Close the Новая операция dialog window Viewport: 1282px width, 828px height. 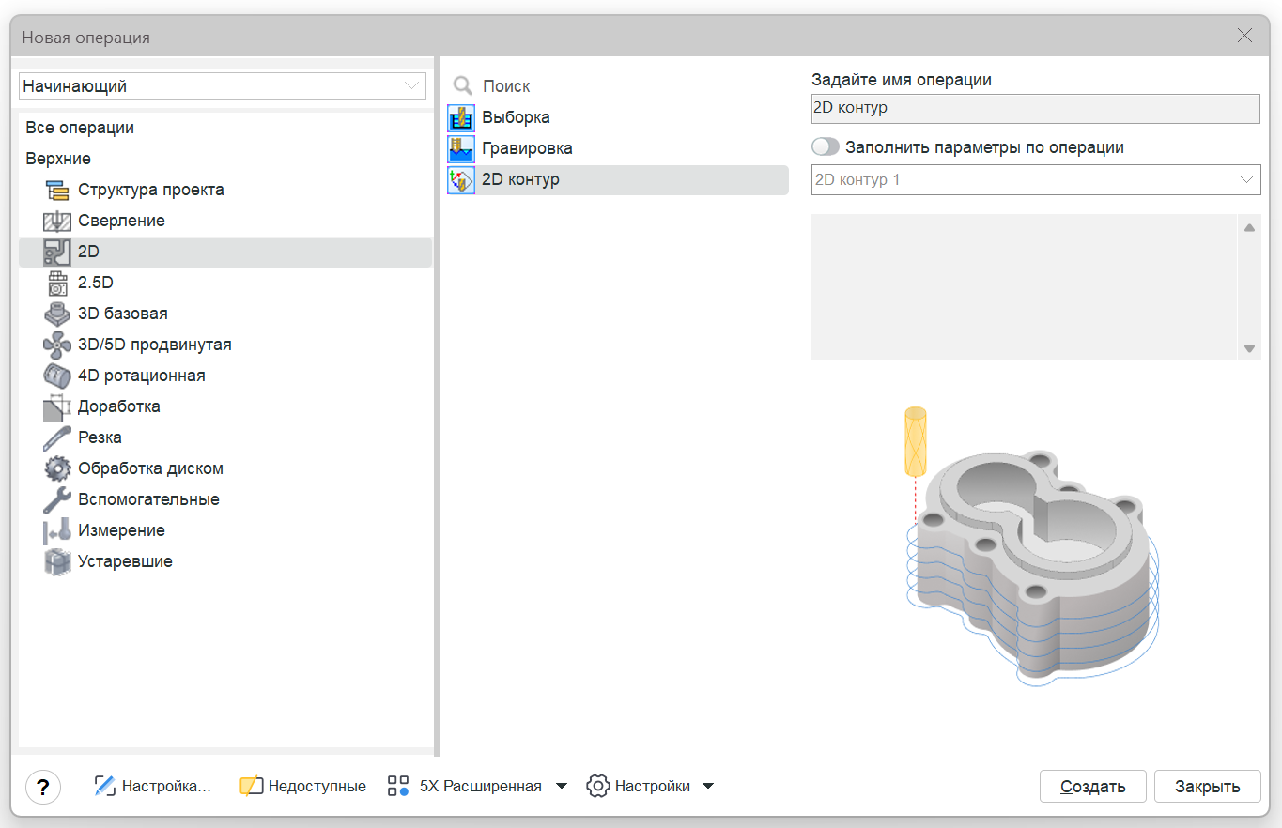(x=1245, y=36)
